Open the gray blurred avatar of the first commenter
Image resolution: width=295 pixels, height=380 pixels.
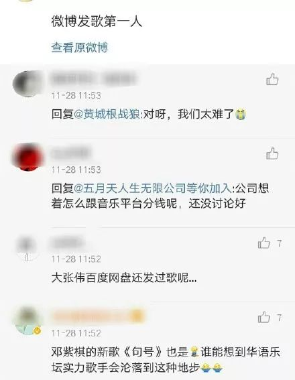(27, 83)
